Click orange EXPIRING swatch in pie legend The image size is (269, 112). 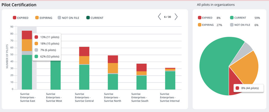[200, 25]
